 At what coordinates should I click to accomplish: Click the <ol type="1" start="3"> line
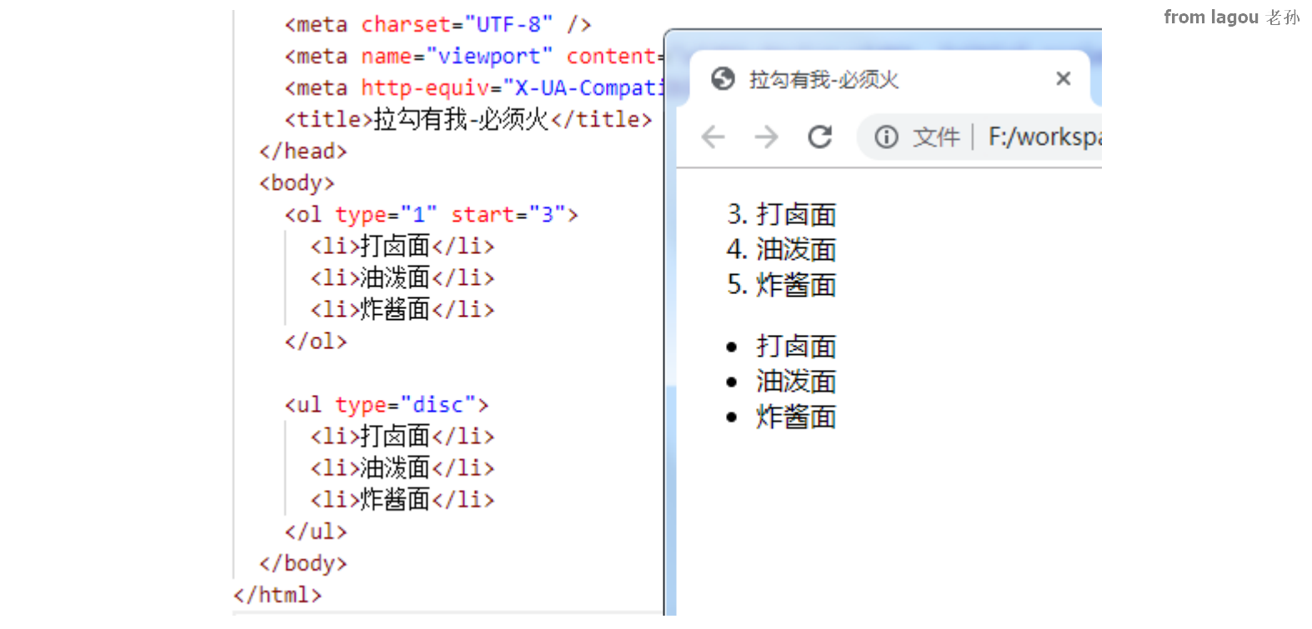click(431, 215)
